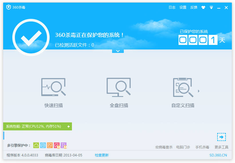Open 电脑门诊 PC clinic tool
The height and width of the screenshot is (163, 235).
click(x=183, y=147)
